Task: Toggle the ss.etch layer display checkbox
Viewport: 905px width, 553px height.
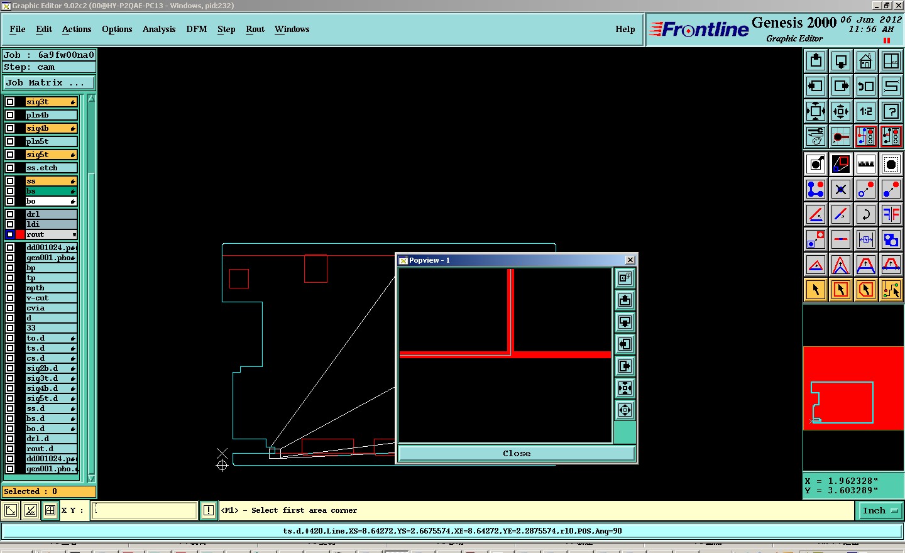Action: (x=10, y=168)
